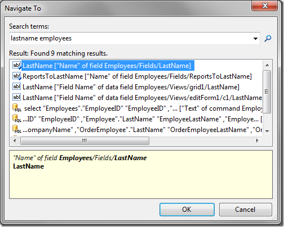Click the SQL icon of the OrderEmployeeLastName result
284x227 pixels.
tap(17, 129)
